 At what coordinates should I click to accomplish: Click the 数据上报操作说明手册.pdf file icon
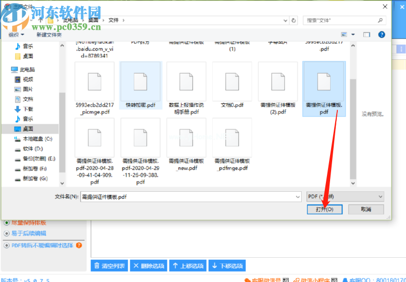click(x=186, y=82)
